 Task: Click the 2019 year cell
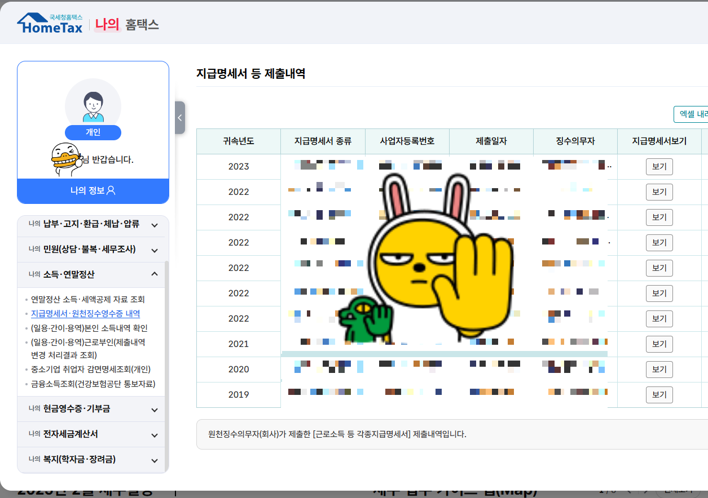pos(239,395)
